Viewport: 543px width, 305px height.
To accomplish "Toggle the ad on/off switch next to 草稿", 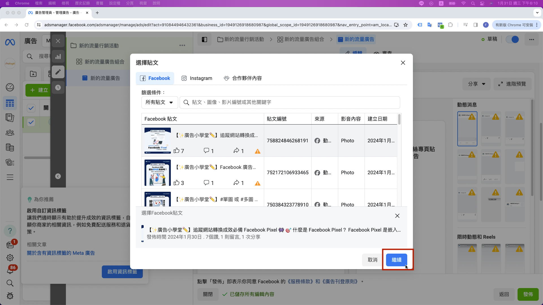I will click(512, 39).
